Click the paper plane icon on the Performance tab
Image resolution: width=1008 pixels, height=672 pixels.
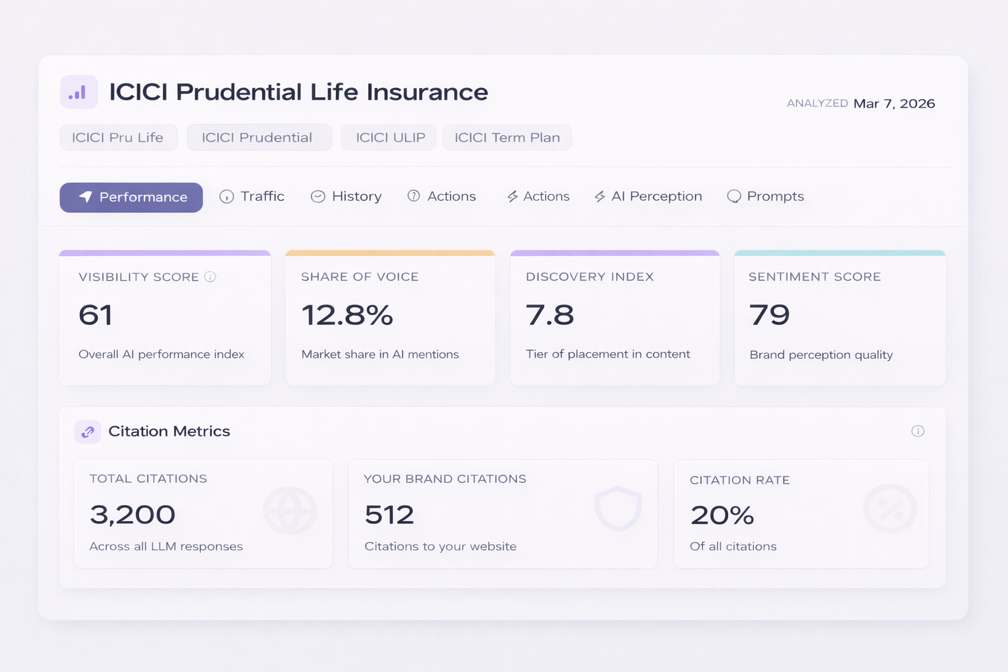(85, 197)
